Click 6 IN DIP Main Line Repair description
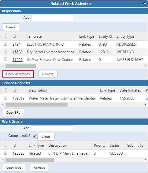Image resolution: width=148 pixels, height=173 pixels. [69, 153]
